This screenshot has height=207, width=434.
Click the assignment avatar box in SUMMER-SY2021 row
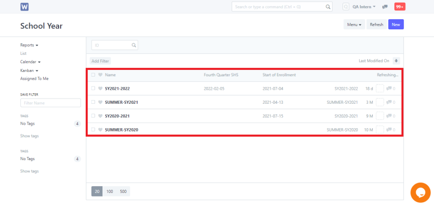click(380, 102)
